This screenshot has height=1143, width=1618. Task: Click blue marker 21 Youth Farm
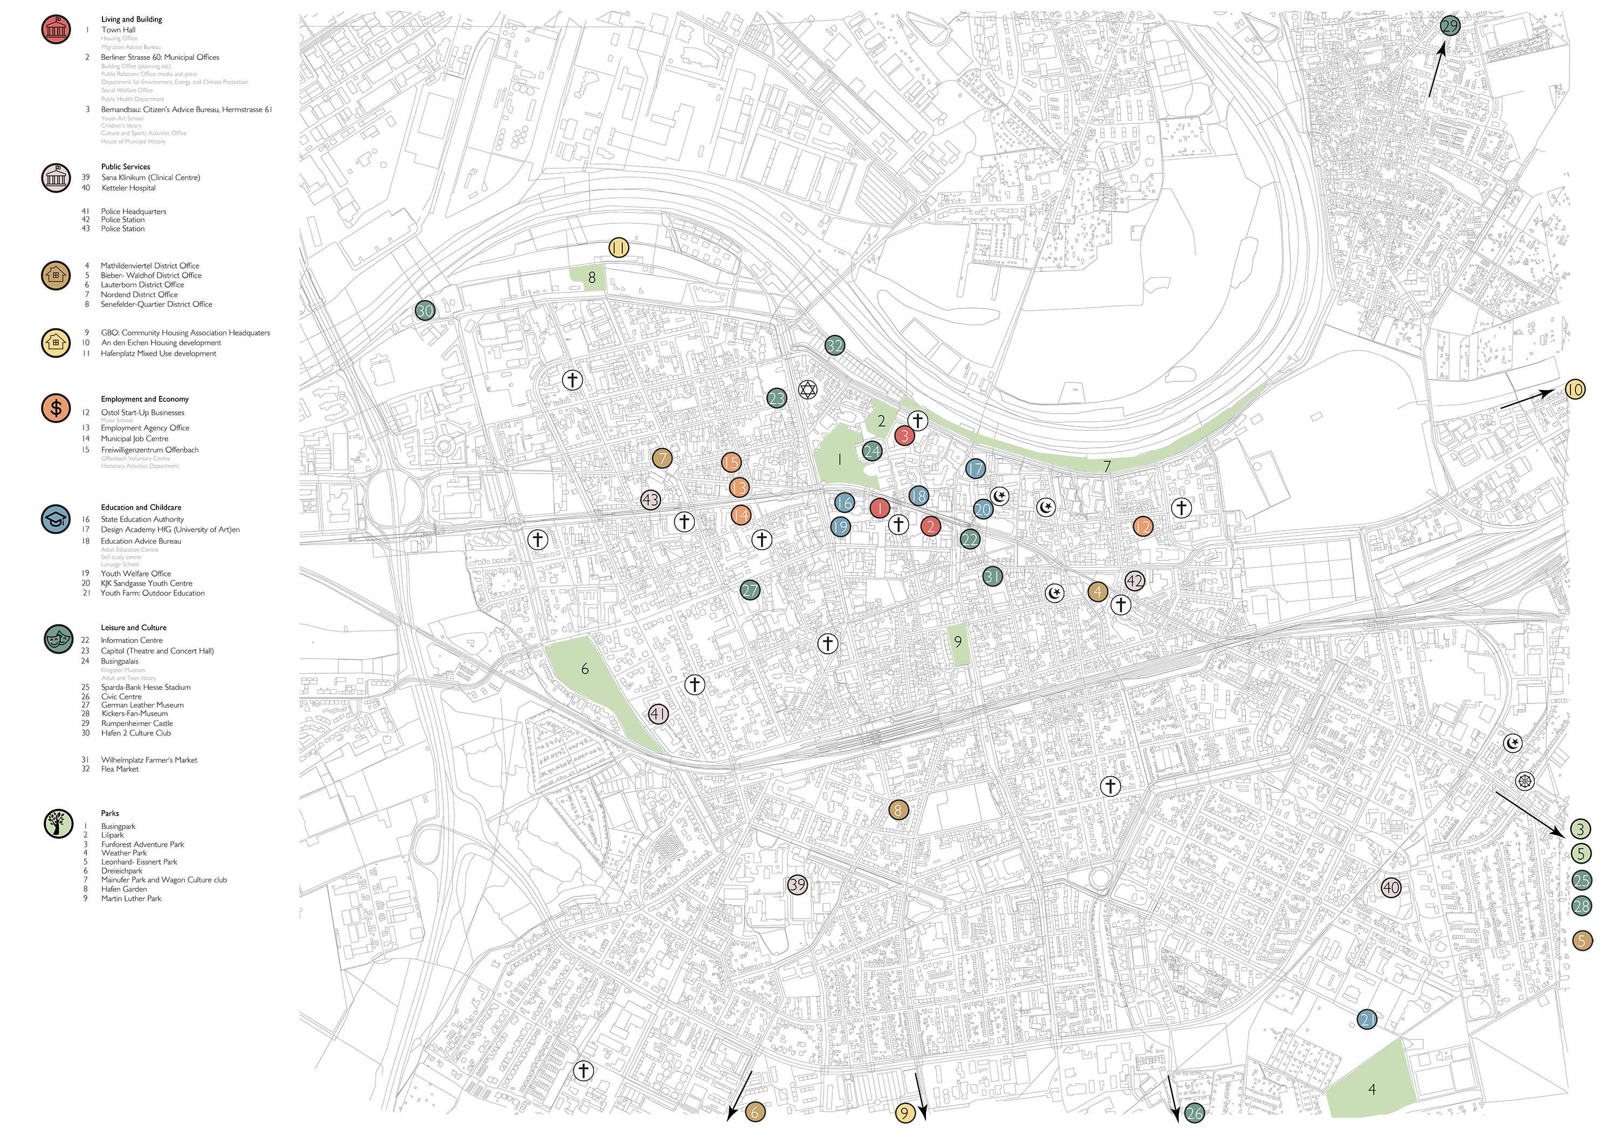(1367, 1019)
